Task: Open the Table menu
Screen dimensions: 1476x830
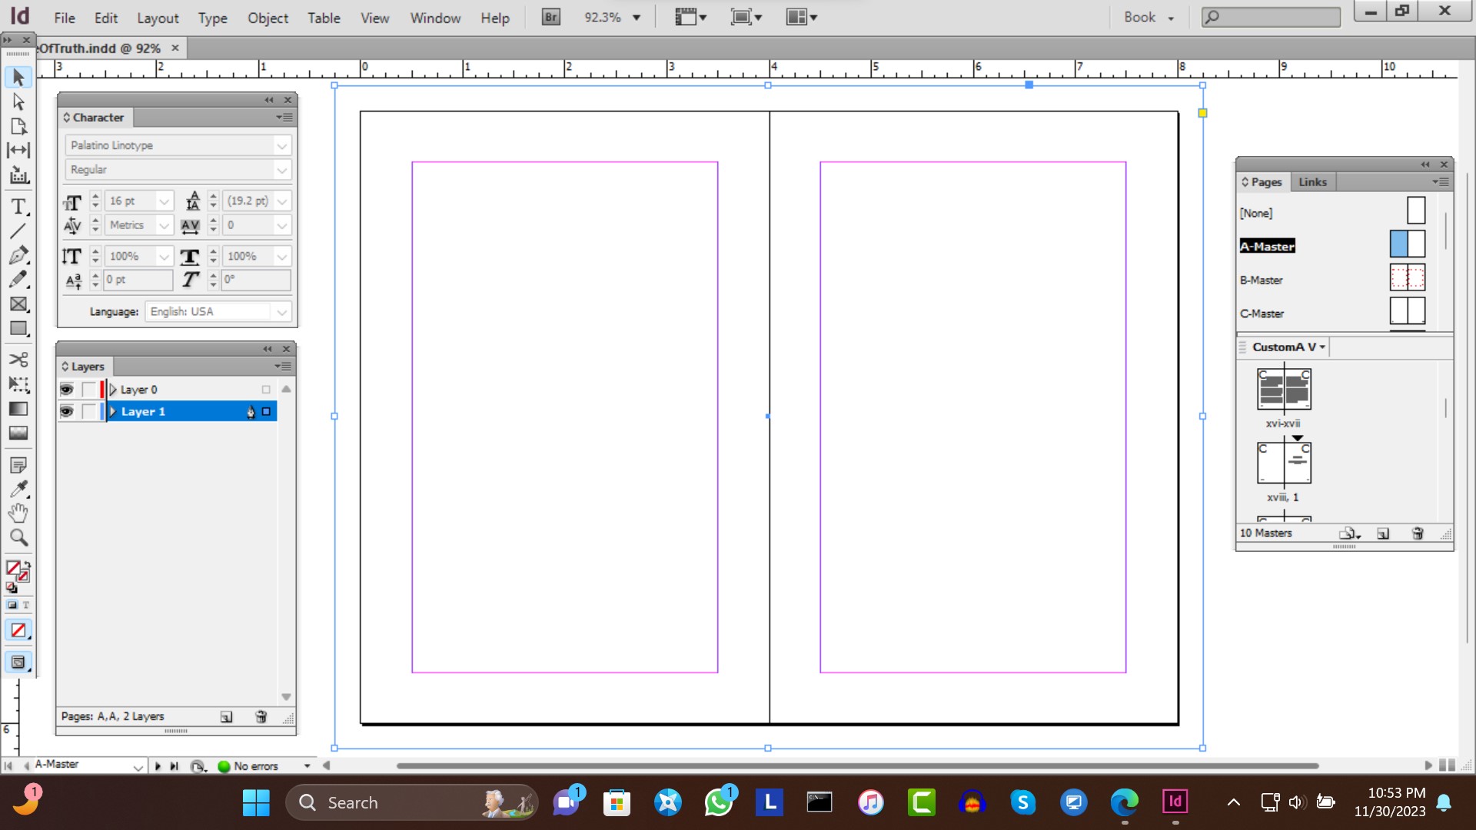Action: pyautogui.click(x=324, y=18)
